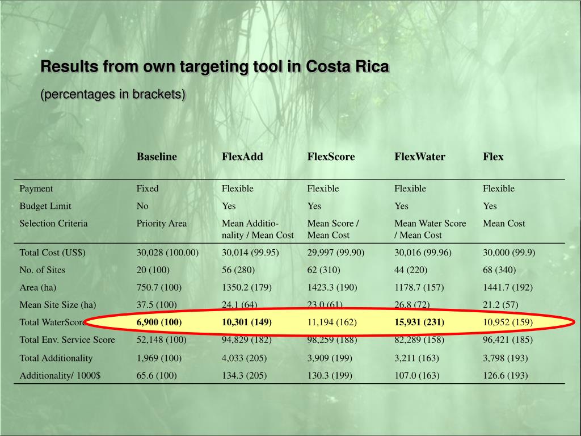
Task: Select the subtitle 'percentages in brackets'
Action: [113, 94]
